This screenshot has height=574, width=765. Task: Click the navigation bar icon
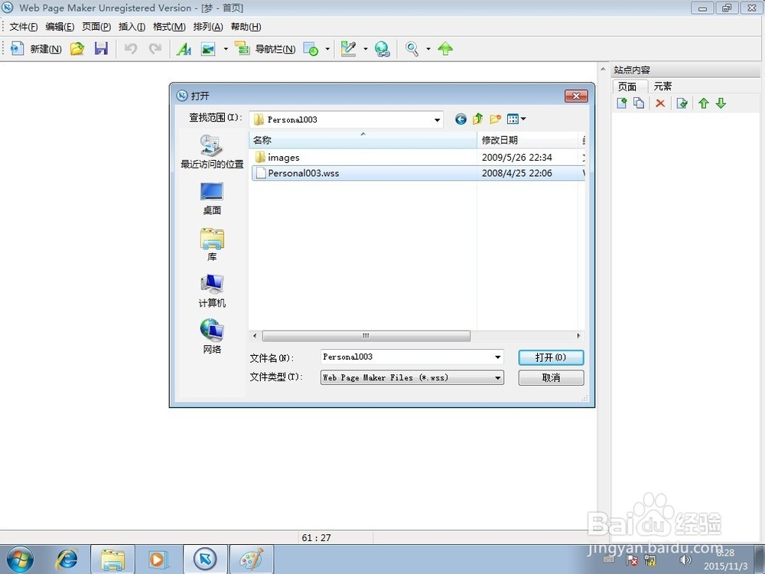242,48
